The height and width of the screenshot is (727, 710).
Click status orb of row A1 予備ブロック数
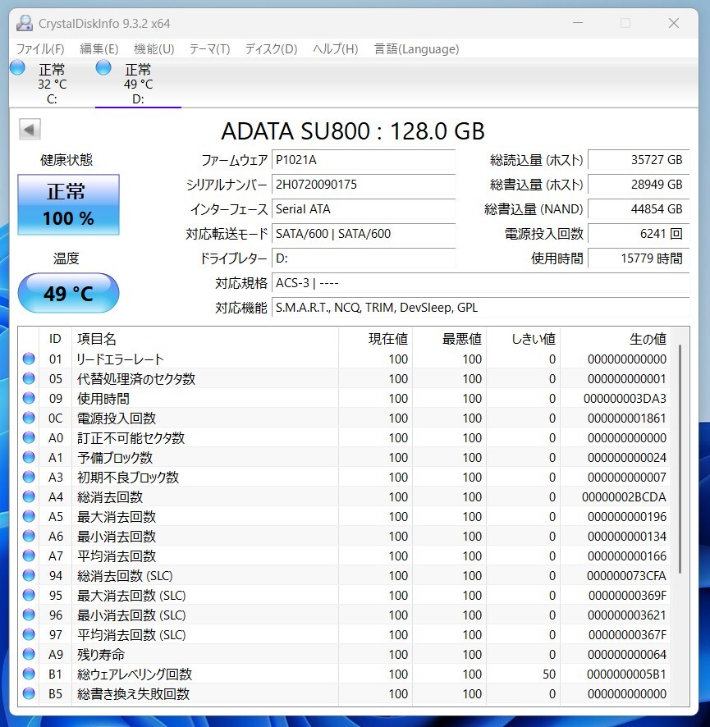coord(29,458)
